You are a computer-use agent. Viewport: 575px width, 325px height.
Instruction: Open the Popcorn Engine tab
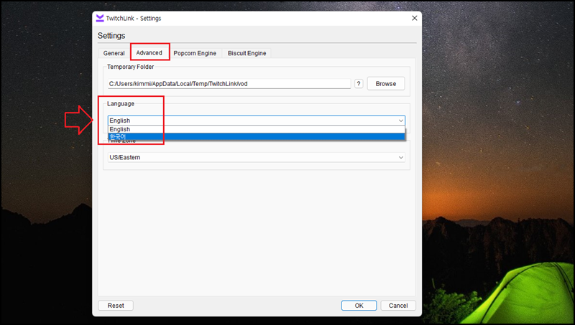pos(195,53)
